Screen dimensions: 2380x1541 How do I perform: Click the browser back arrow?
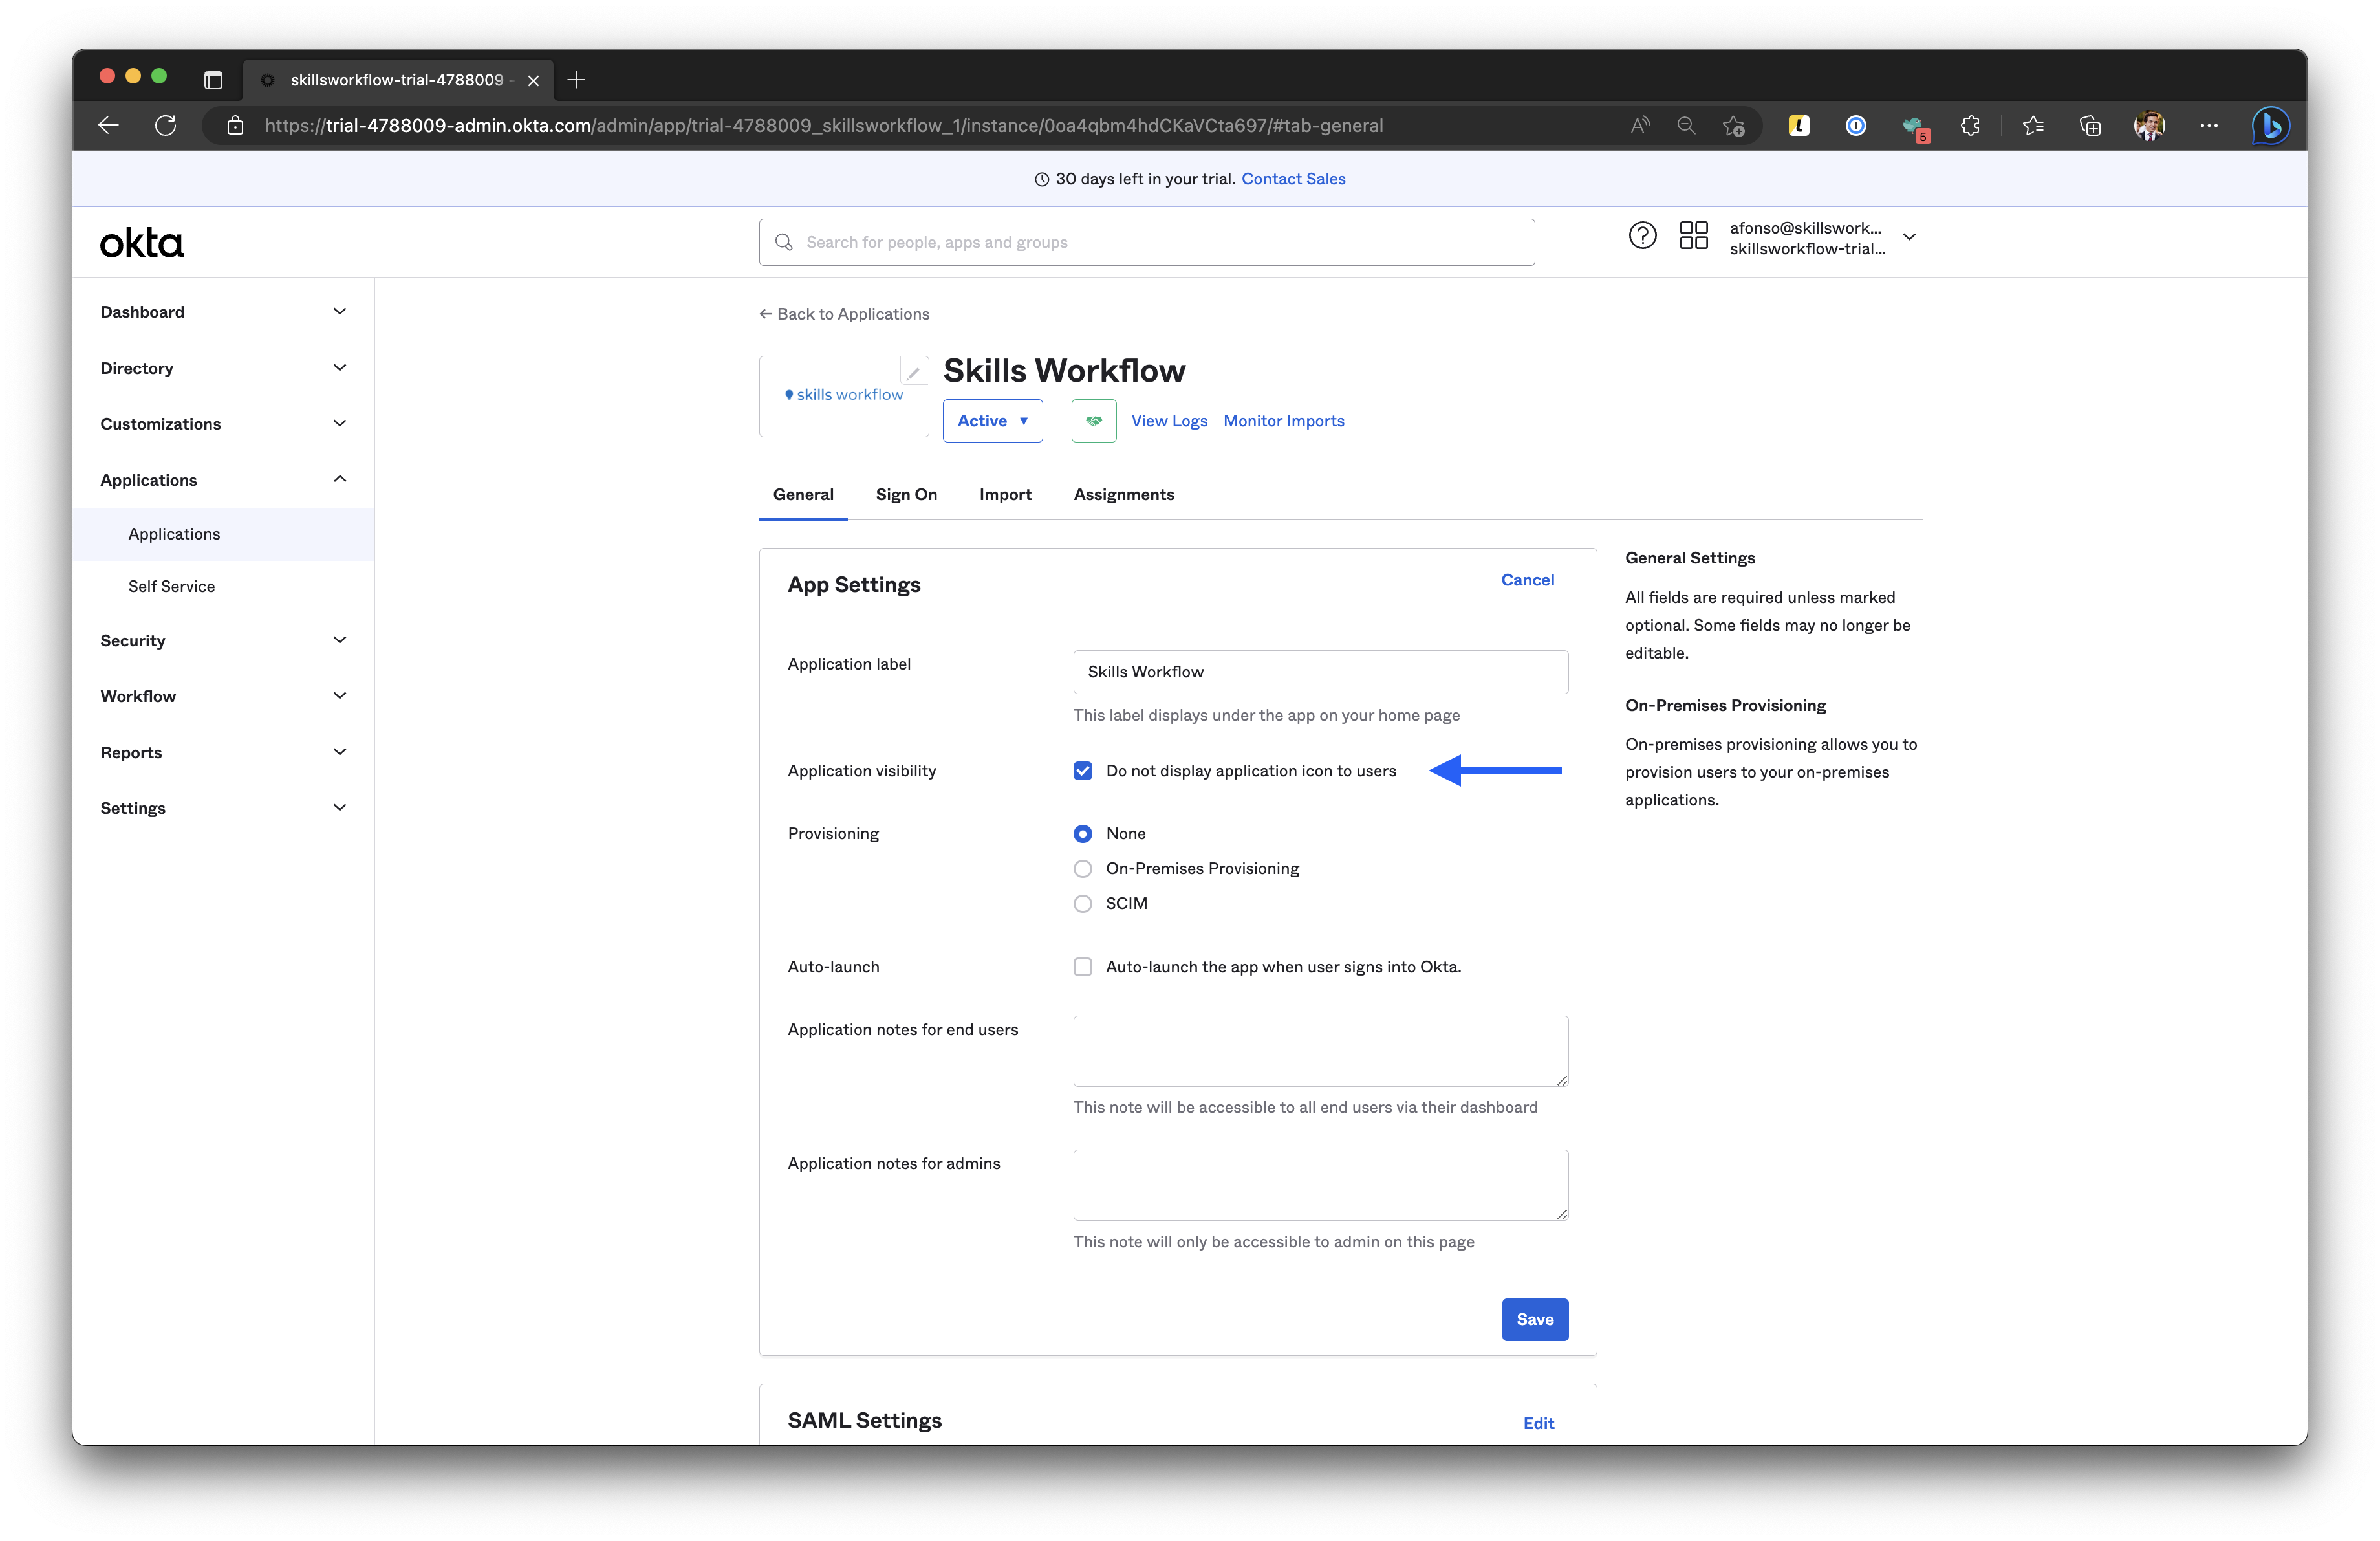click(109, 125)
